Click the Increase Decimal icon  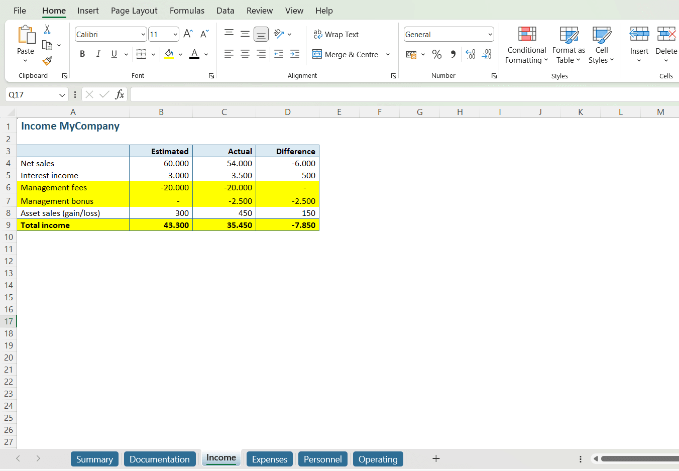tap(471, 54)
